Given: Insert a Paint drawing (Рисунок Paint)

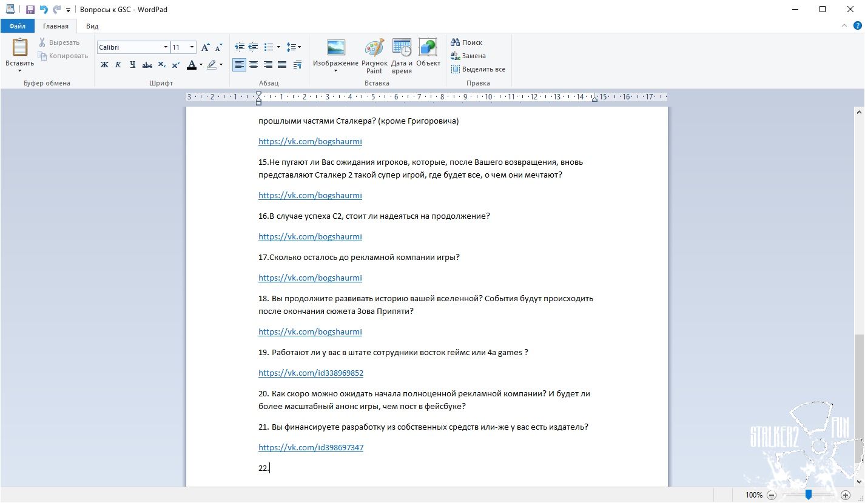Looking at the screenshot, I should [374, 48].
